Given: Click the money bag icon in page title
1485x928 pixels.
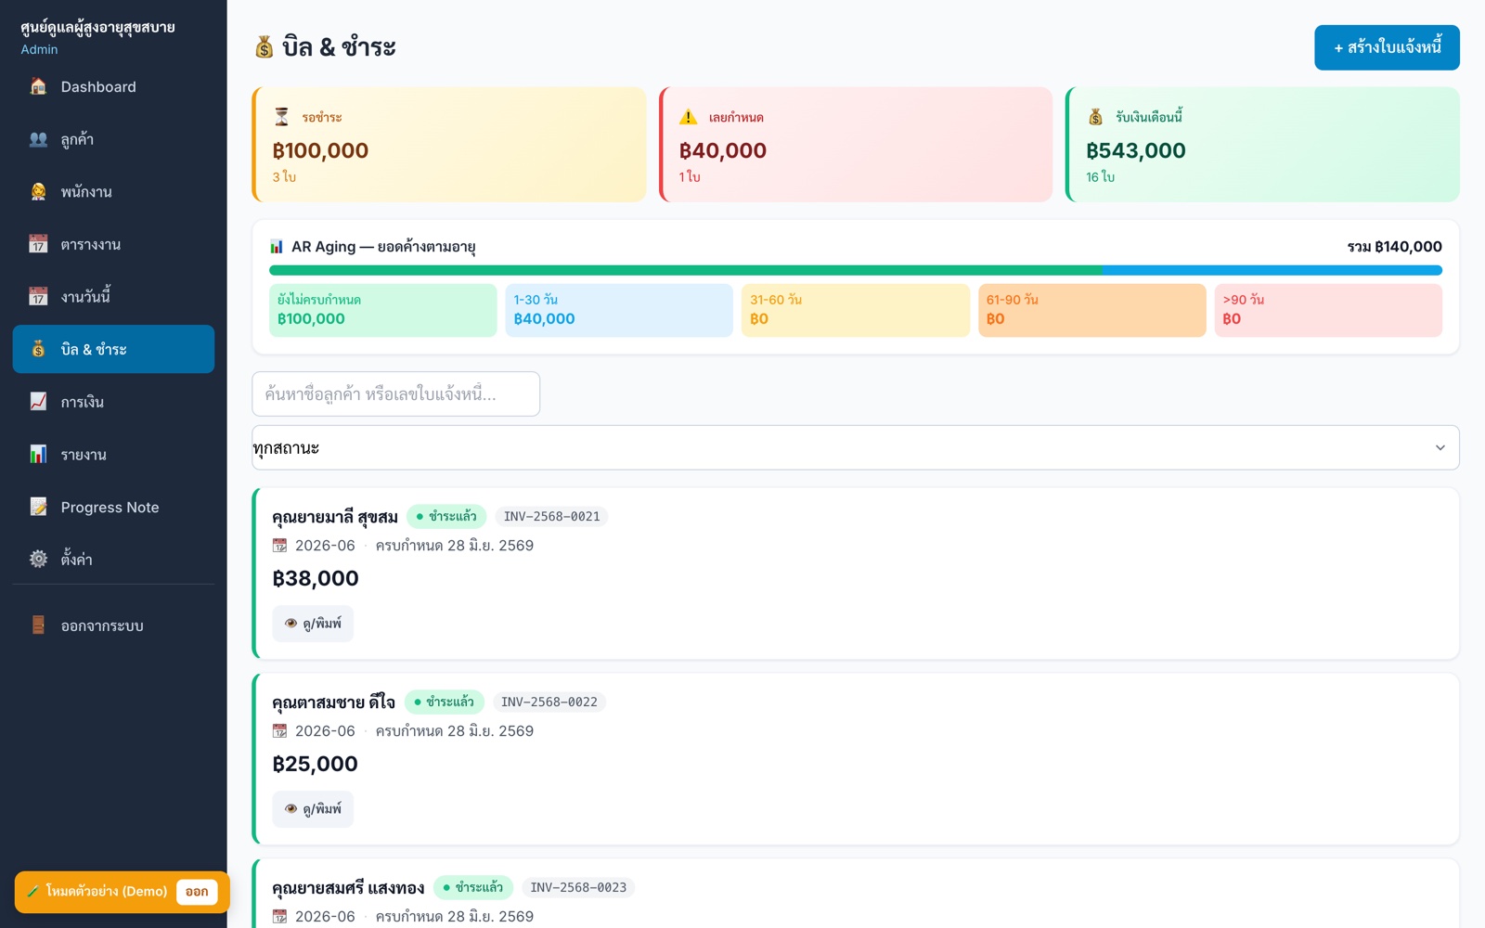Looking at the screenshot, I should pos(265,47).
